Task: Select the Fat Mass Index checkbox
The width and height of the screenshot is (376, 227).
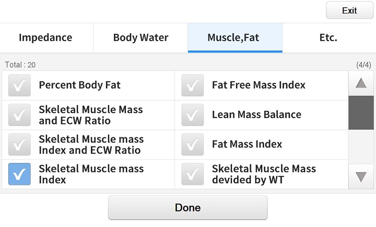Action: point(193,145)
